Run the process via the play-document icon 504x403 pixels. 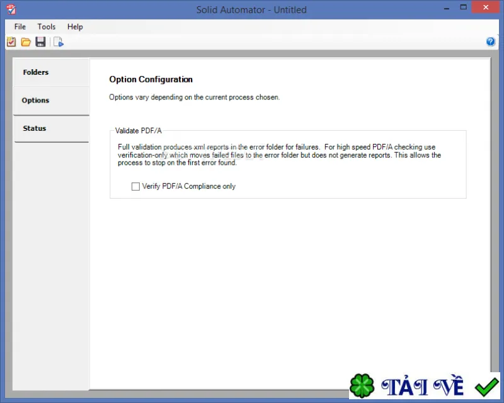[59, 41]
